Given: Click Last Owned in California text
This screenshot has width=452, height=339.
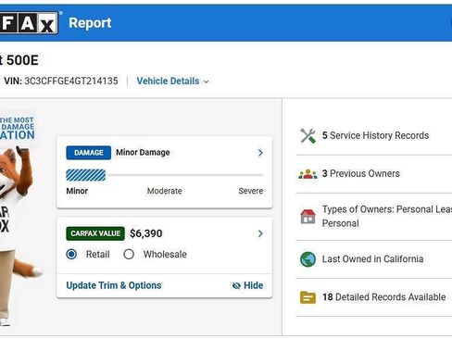Looking at the screenshot, I should (372, 258).
